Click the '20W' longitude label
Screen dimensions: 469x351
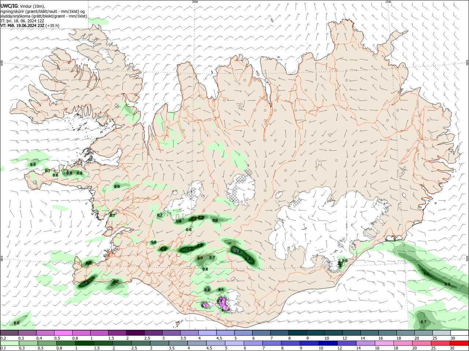click(x=195, y=2)
